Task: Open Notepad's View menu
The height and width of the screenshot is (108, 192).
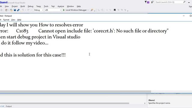Action: click(x=13, y=20)
